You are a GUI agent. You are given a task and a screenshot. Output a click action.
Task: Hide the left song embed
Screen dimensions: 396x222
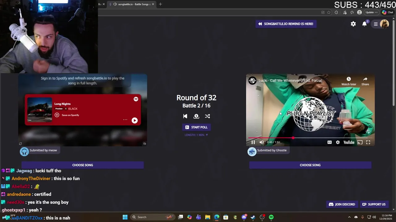144,144
